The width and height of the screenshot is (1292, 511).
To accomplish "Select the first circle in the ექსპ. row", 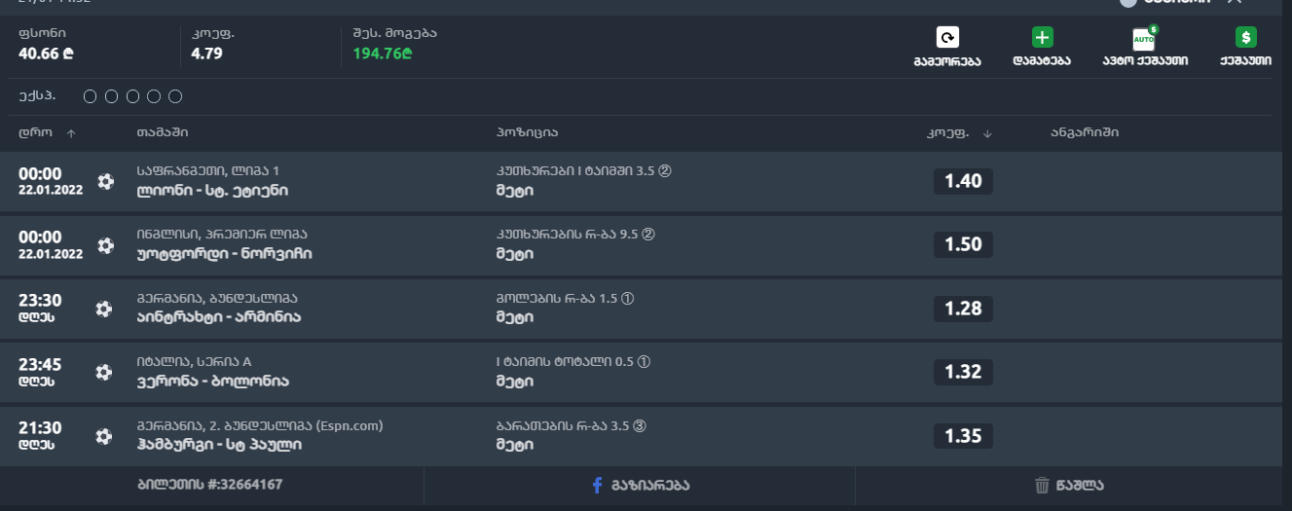I will click(91, 96).
